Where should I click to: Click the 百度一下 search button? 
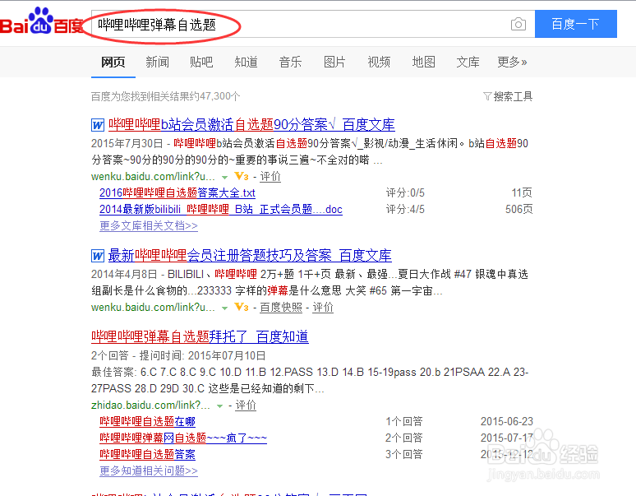click(x=575, y=24)
